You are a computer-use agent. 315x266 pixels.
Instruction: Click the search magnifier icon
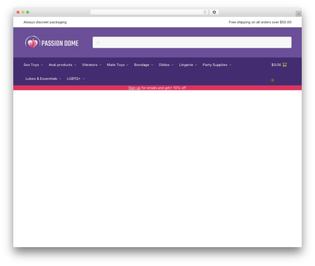point(98,43)
